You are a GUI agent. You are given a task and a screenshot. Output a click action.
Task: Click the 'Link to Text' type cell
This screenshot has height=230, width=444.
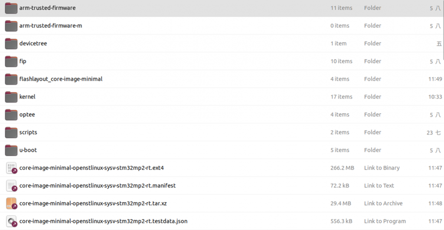click(x=379, y=186)
